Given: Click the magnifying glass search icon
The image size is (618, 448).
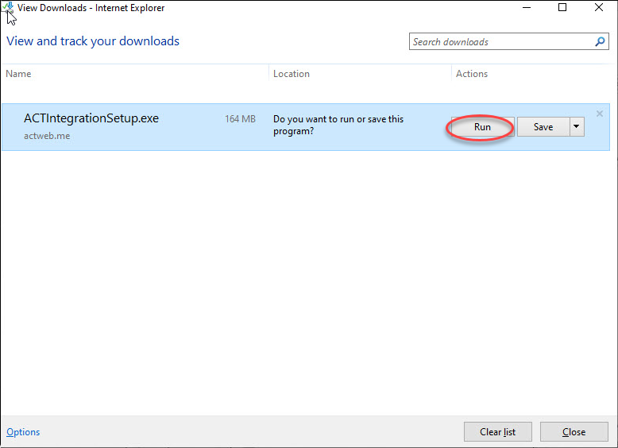Looking at the screenshot, I should click(x=600, y=42).
